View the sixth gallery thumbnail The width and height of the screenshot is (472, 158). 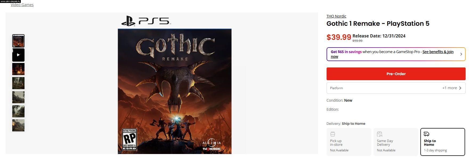click(18, 111)
